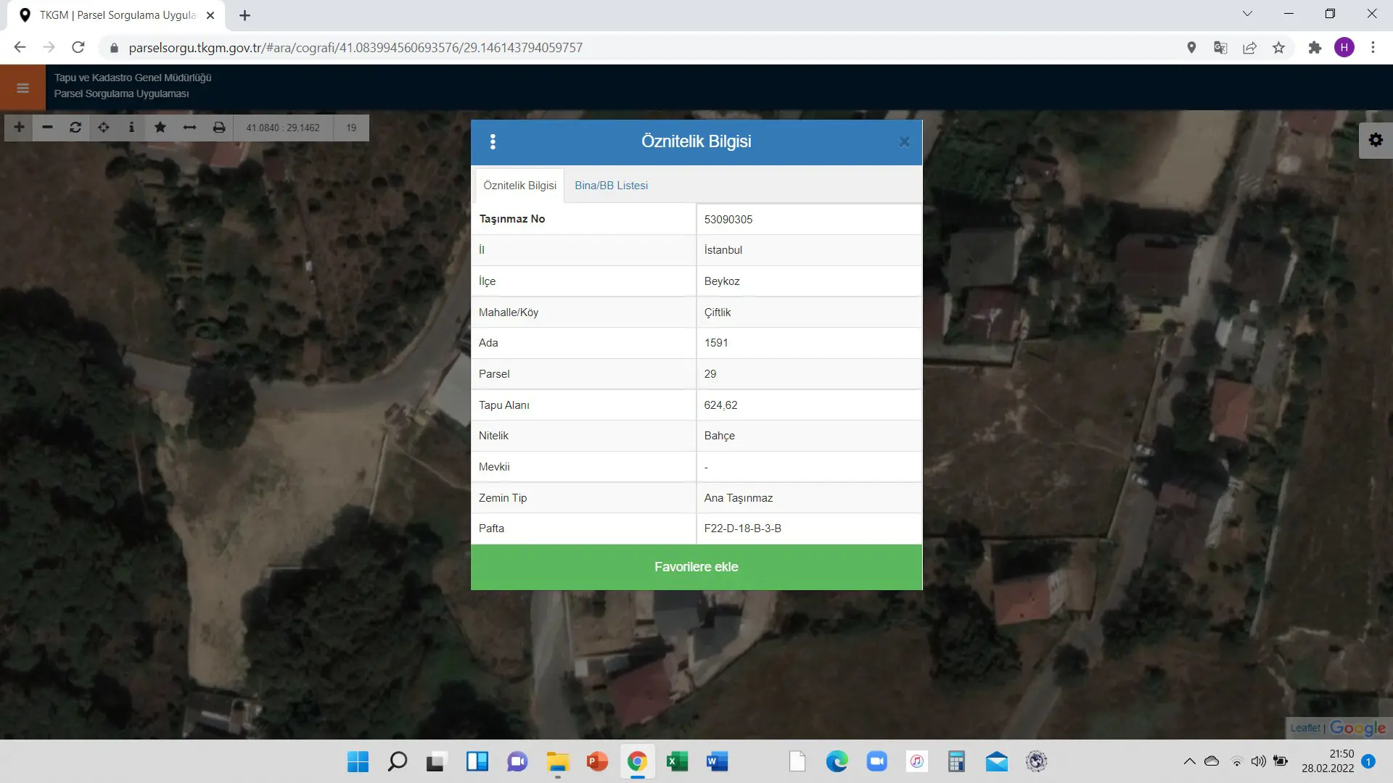Viewport: 1393px width, 783px height.
Task: Open the Öznitelik Bilgisi three-dot menu
Action: [493, 142]
